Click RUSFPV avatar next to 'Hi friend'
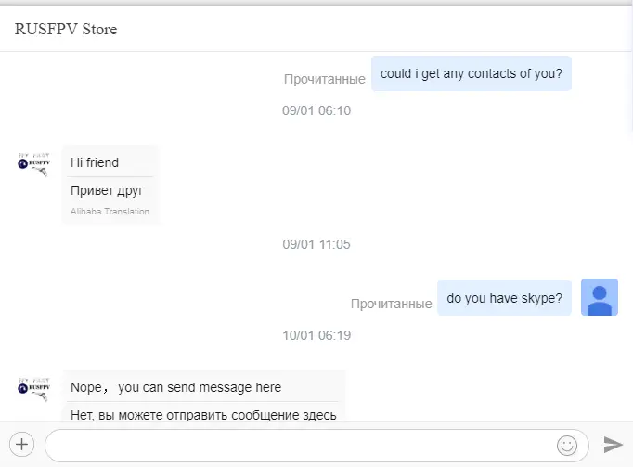Image resolution: width=633 pixels, height=467 pixels. 34,164
